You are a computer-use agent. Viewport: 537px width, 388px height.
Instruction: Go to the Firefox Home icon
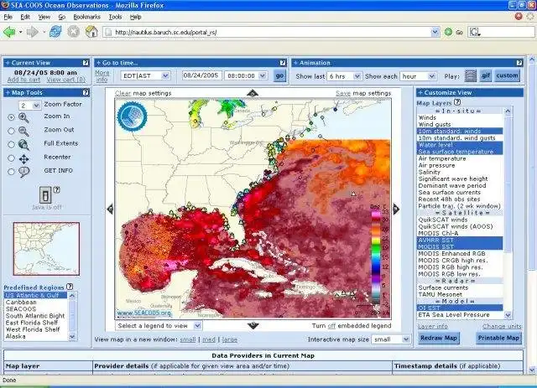[91, 32]
